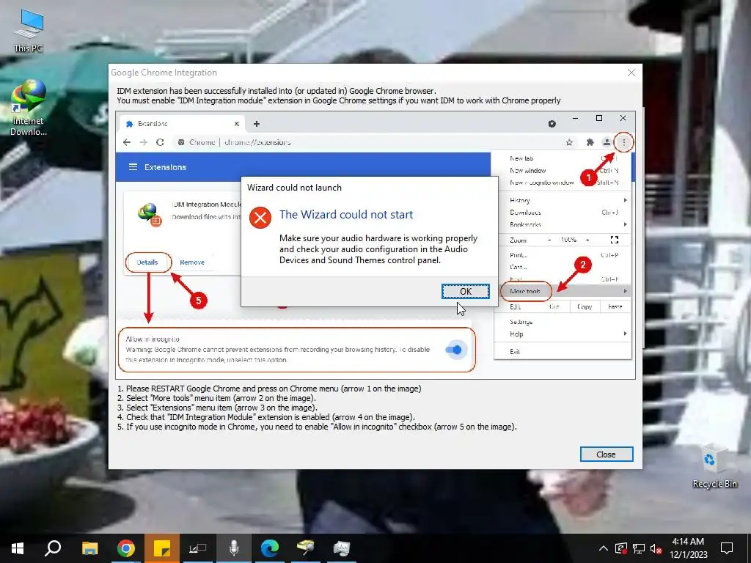Click OK in the Wizard error dialog
The height and width of the screenshot is (563, 751).
466,291
